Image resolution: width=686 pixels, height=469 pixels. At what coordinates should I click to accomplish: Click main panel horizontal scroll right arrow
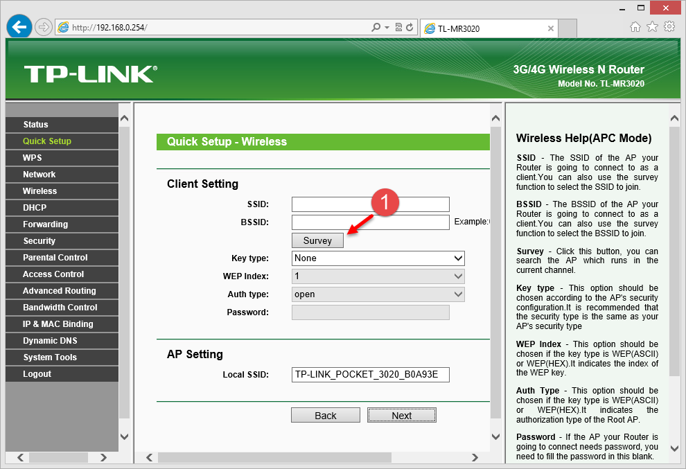475,458
